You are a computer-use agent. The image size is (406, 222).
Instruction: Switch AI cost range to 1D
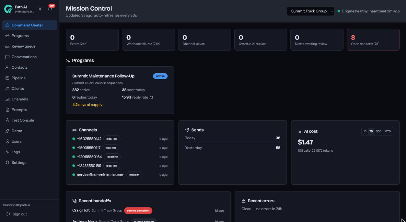(365, 131)
